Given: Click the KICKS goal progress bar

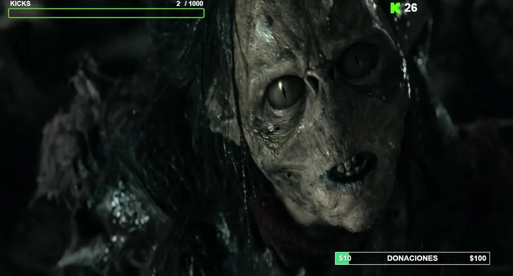Looking at the screenshot, I should pyautogui.click(x=107, y=13).
